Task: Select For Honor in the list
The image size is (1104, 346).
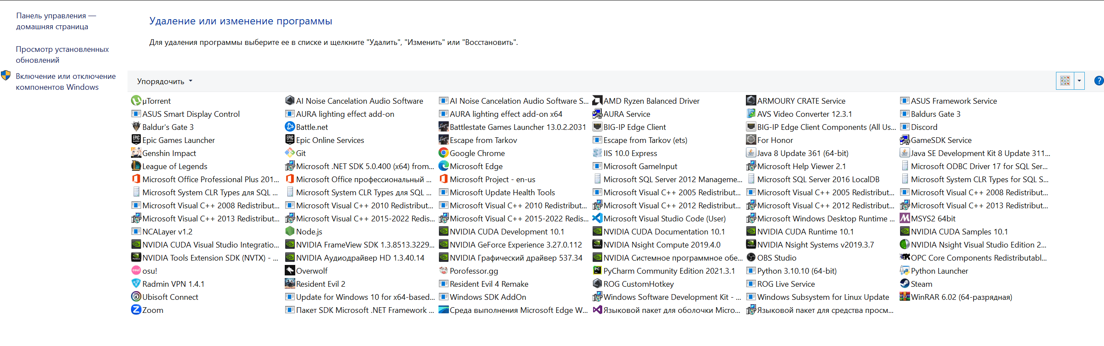Action: [769, 140]
